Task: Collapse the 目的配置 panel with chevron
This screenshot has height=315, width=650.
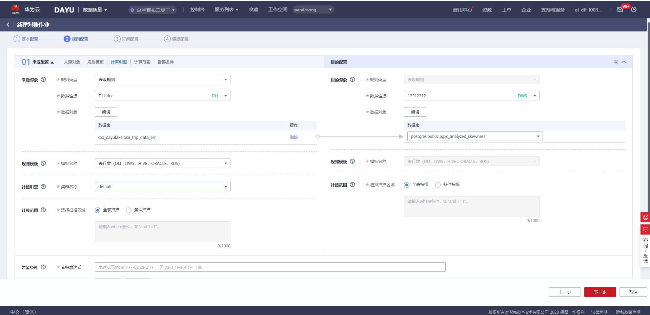Action: 624,62
